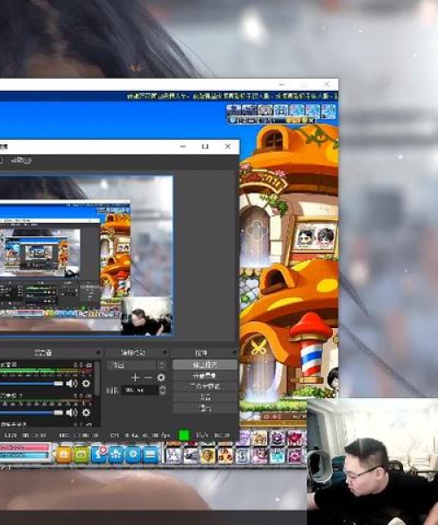
Task: Click the leftmost buff icon in game top-right
Action: (x=234, y=110)
